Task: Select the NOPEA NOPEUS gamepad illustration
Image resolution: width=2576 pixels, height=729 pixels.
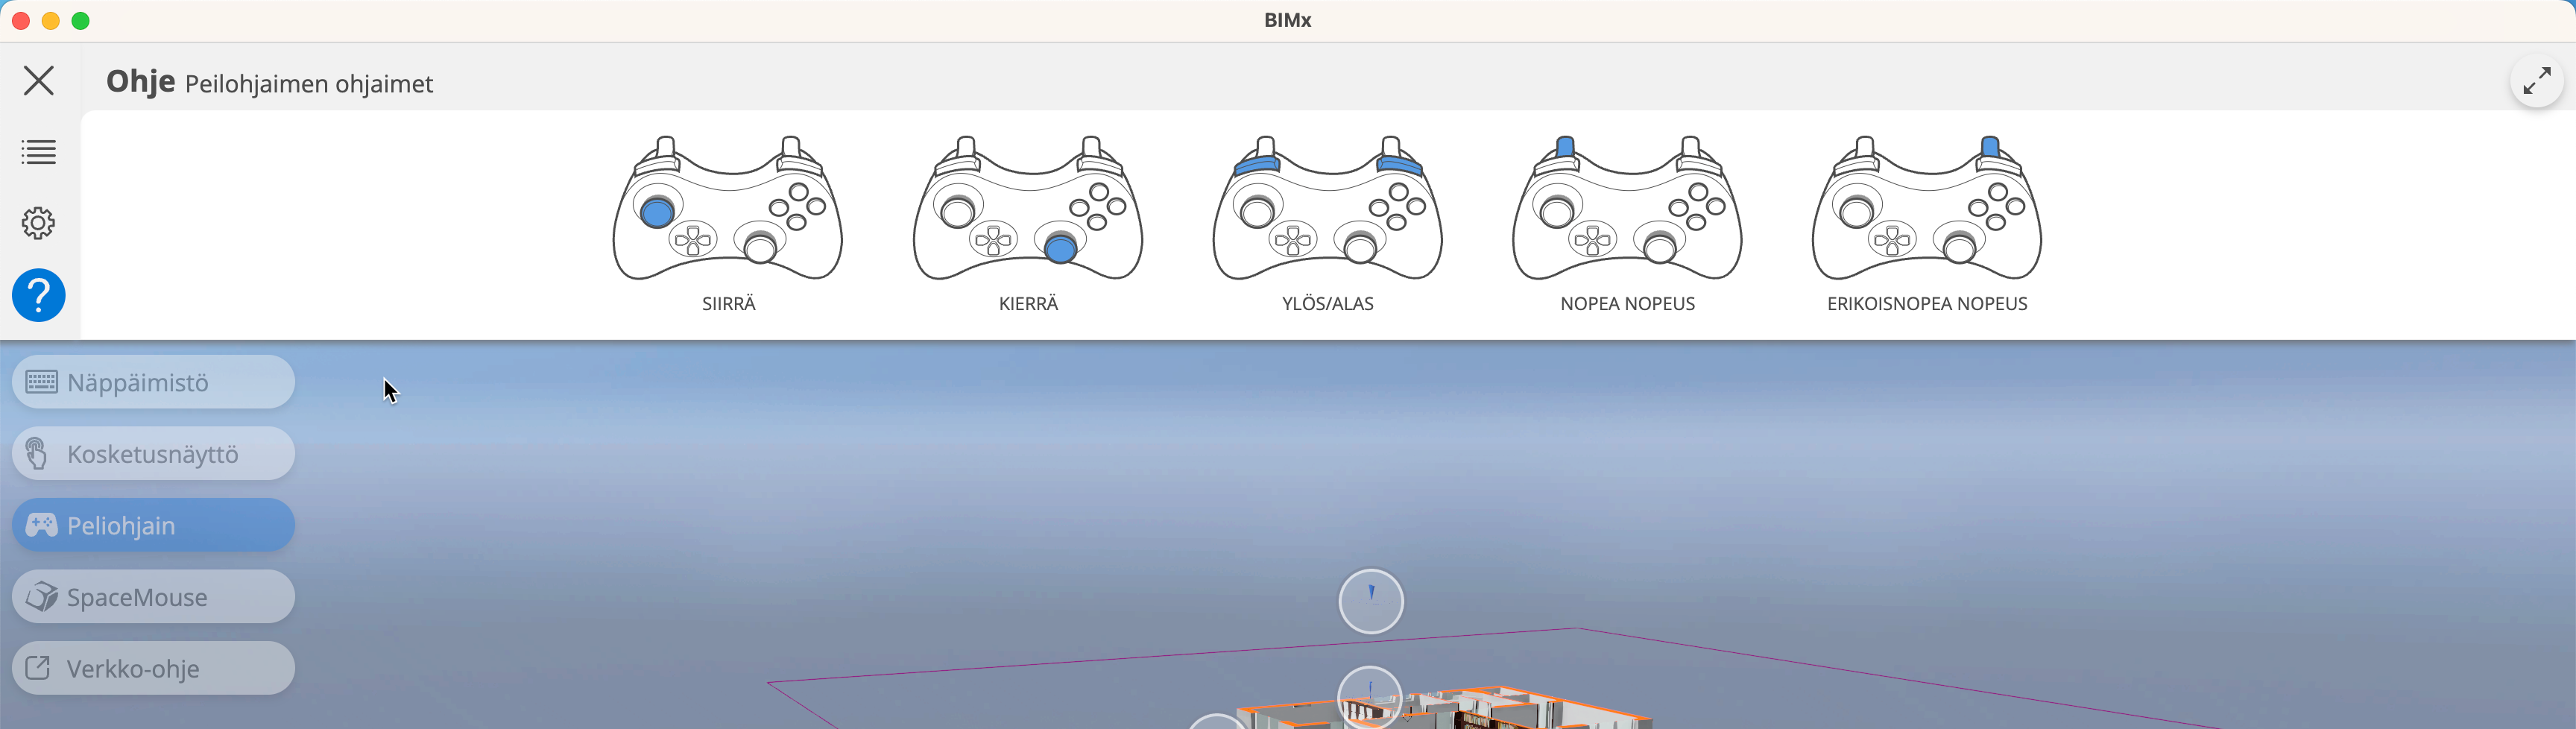Action: pyautogui.click(x=1628, y=208)
